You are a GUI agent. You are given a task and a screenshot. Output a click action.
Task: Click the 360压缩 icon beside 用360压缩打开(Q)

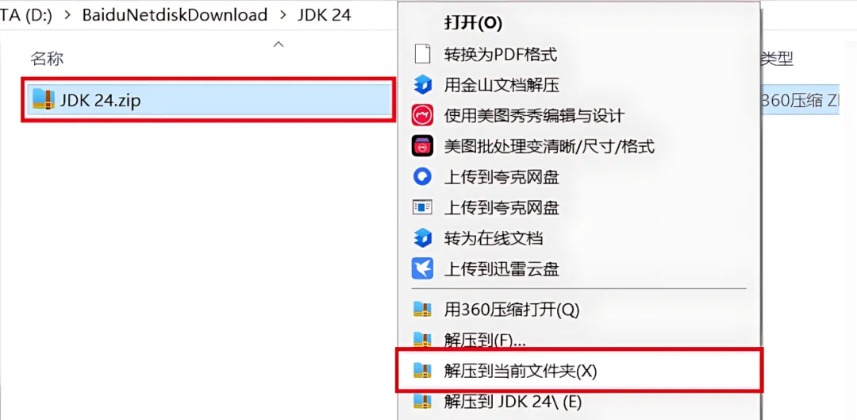coord(422,310)
